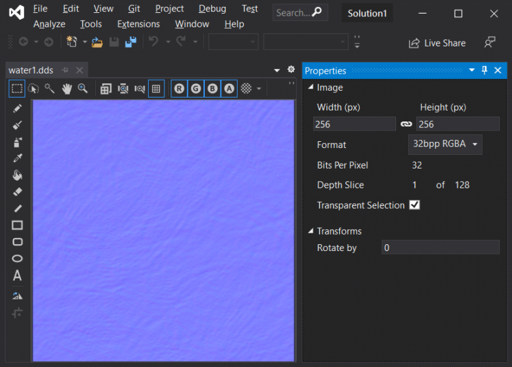Open the Help menu
Viewport: 512px width, 367px height.
234,24
